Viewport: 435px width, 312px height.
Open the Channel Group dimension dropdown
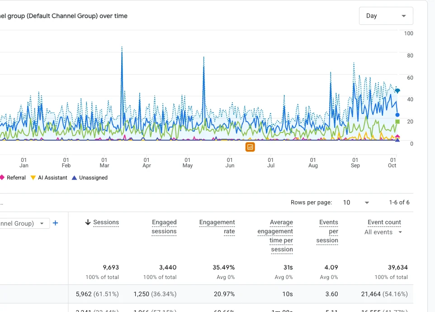[x=24, y=223]
